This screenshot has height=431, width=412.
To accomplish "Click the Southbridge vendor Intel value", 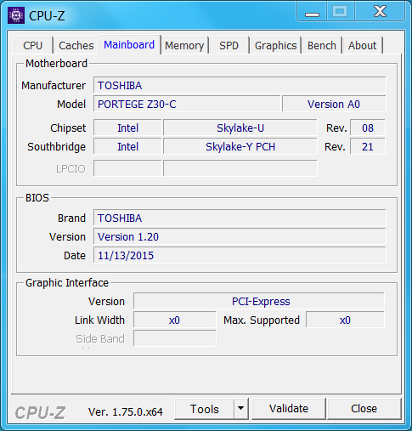I will click(127, 146).
